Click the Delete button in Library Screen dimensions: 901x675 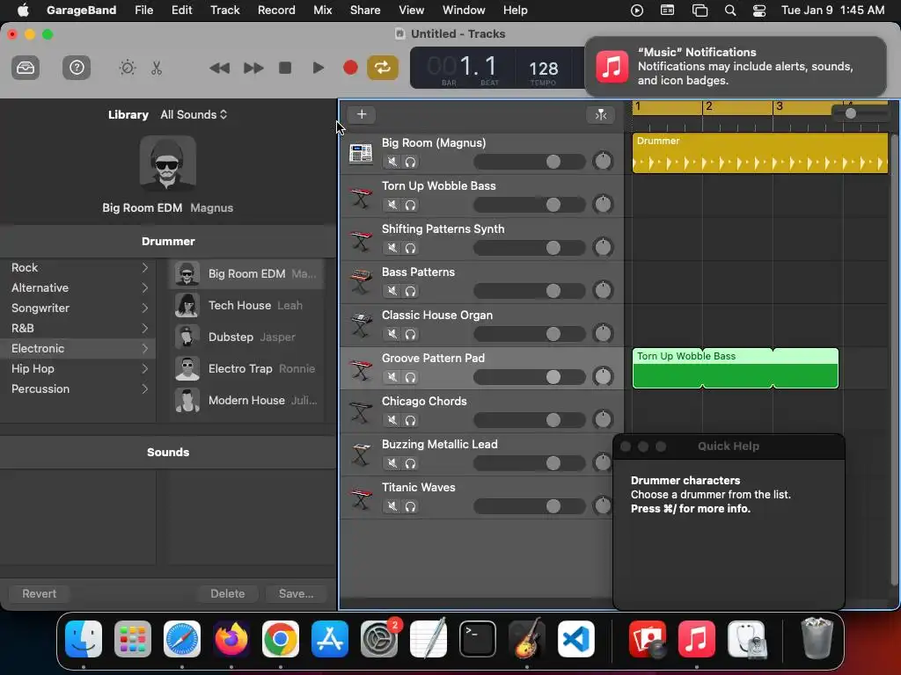coord(228,593)
